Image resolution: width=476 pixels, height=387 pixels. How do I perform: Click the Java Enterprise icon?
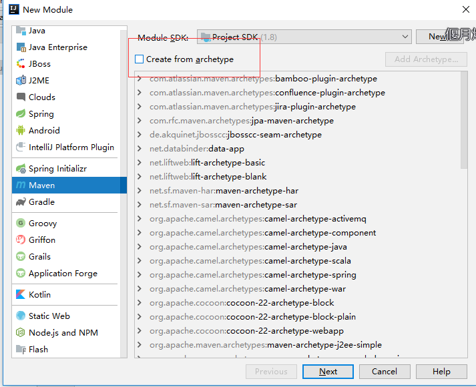(21, 47)
